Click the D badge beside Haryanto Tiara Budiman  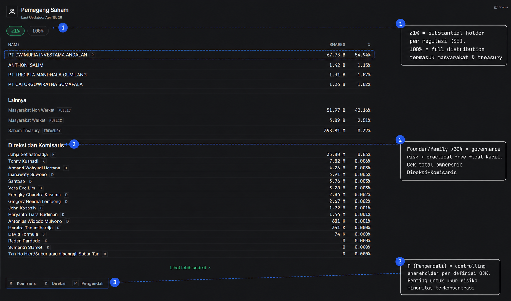point(63,215)
